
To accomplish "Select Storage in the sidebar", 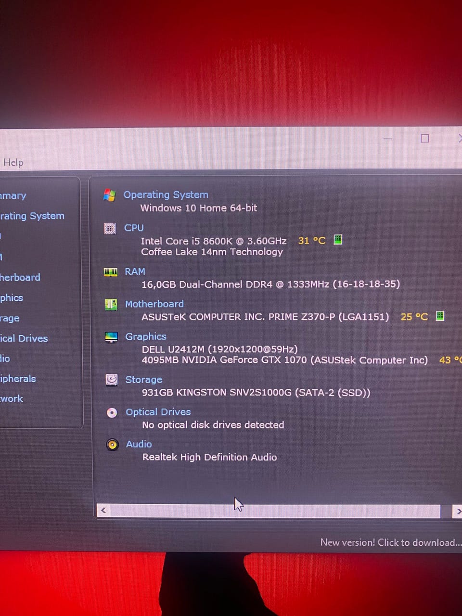I will tap(10, 318).
